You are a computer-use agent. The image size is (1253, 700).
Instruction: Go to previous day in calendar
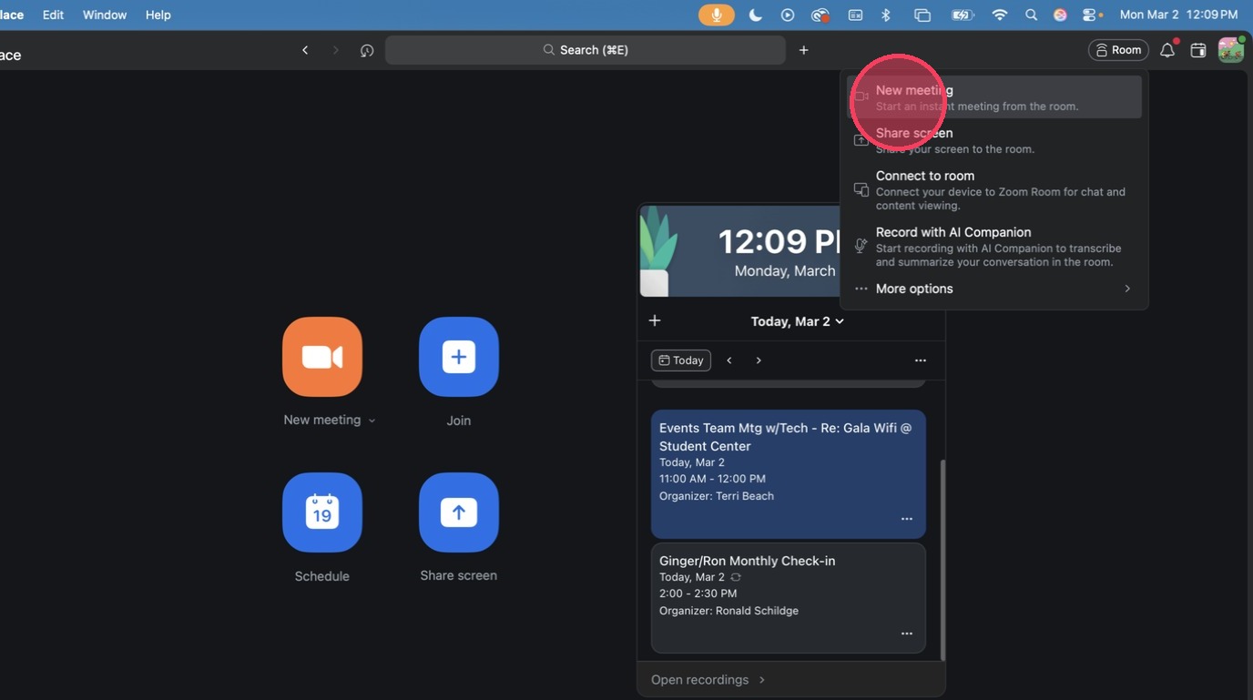729,360
